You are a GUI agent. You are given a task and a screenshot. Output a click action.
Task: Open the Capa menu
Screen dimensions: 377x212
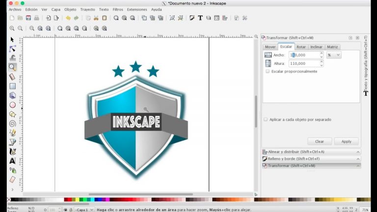pyautogui.click(x=55, y=9)
